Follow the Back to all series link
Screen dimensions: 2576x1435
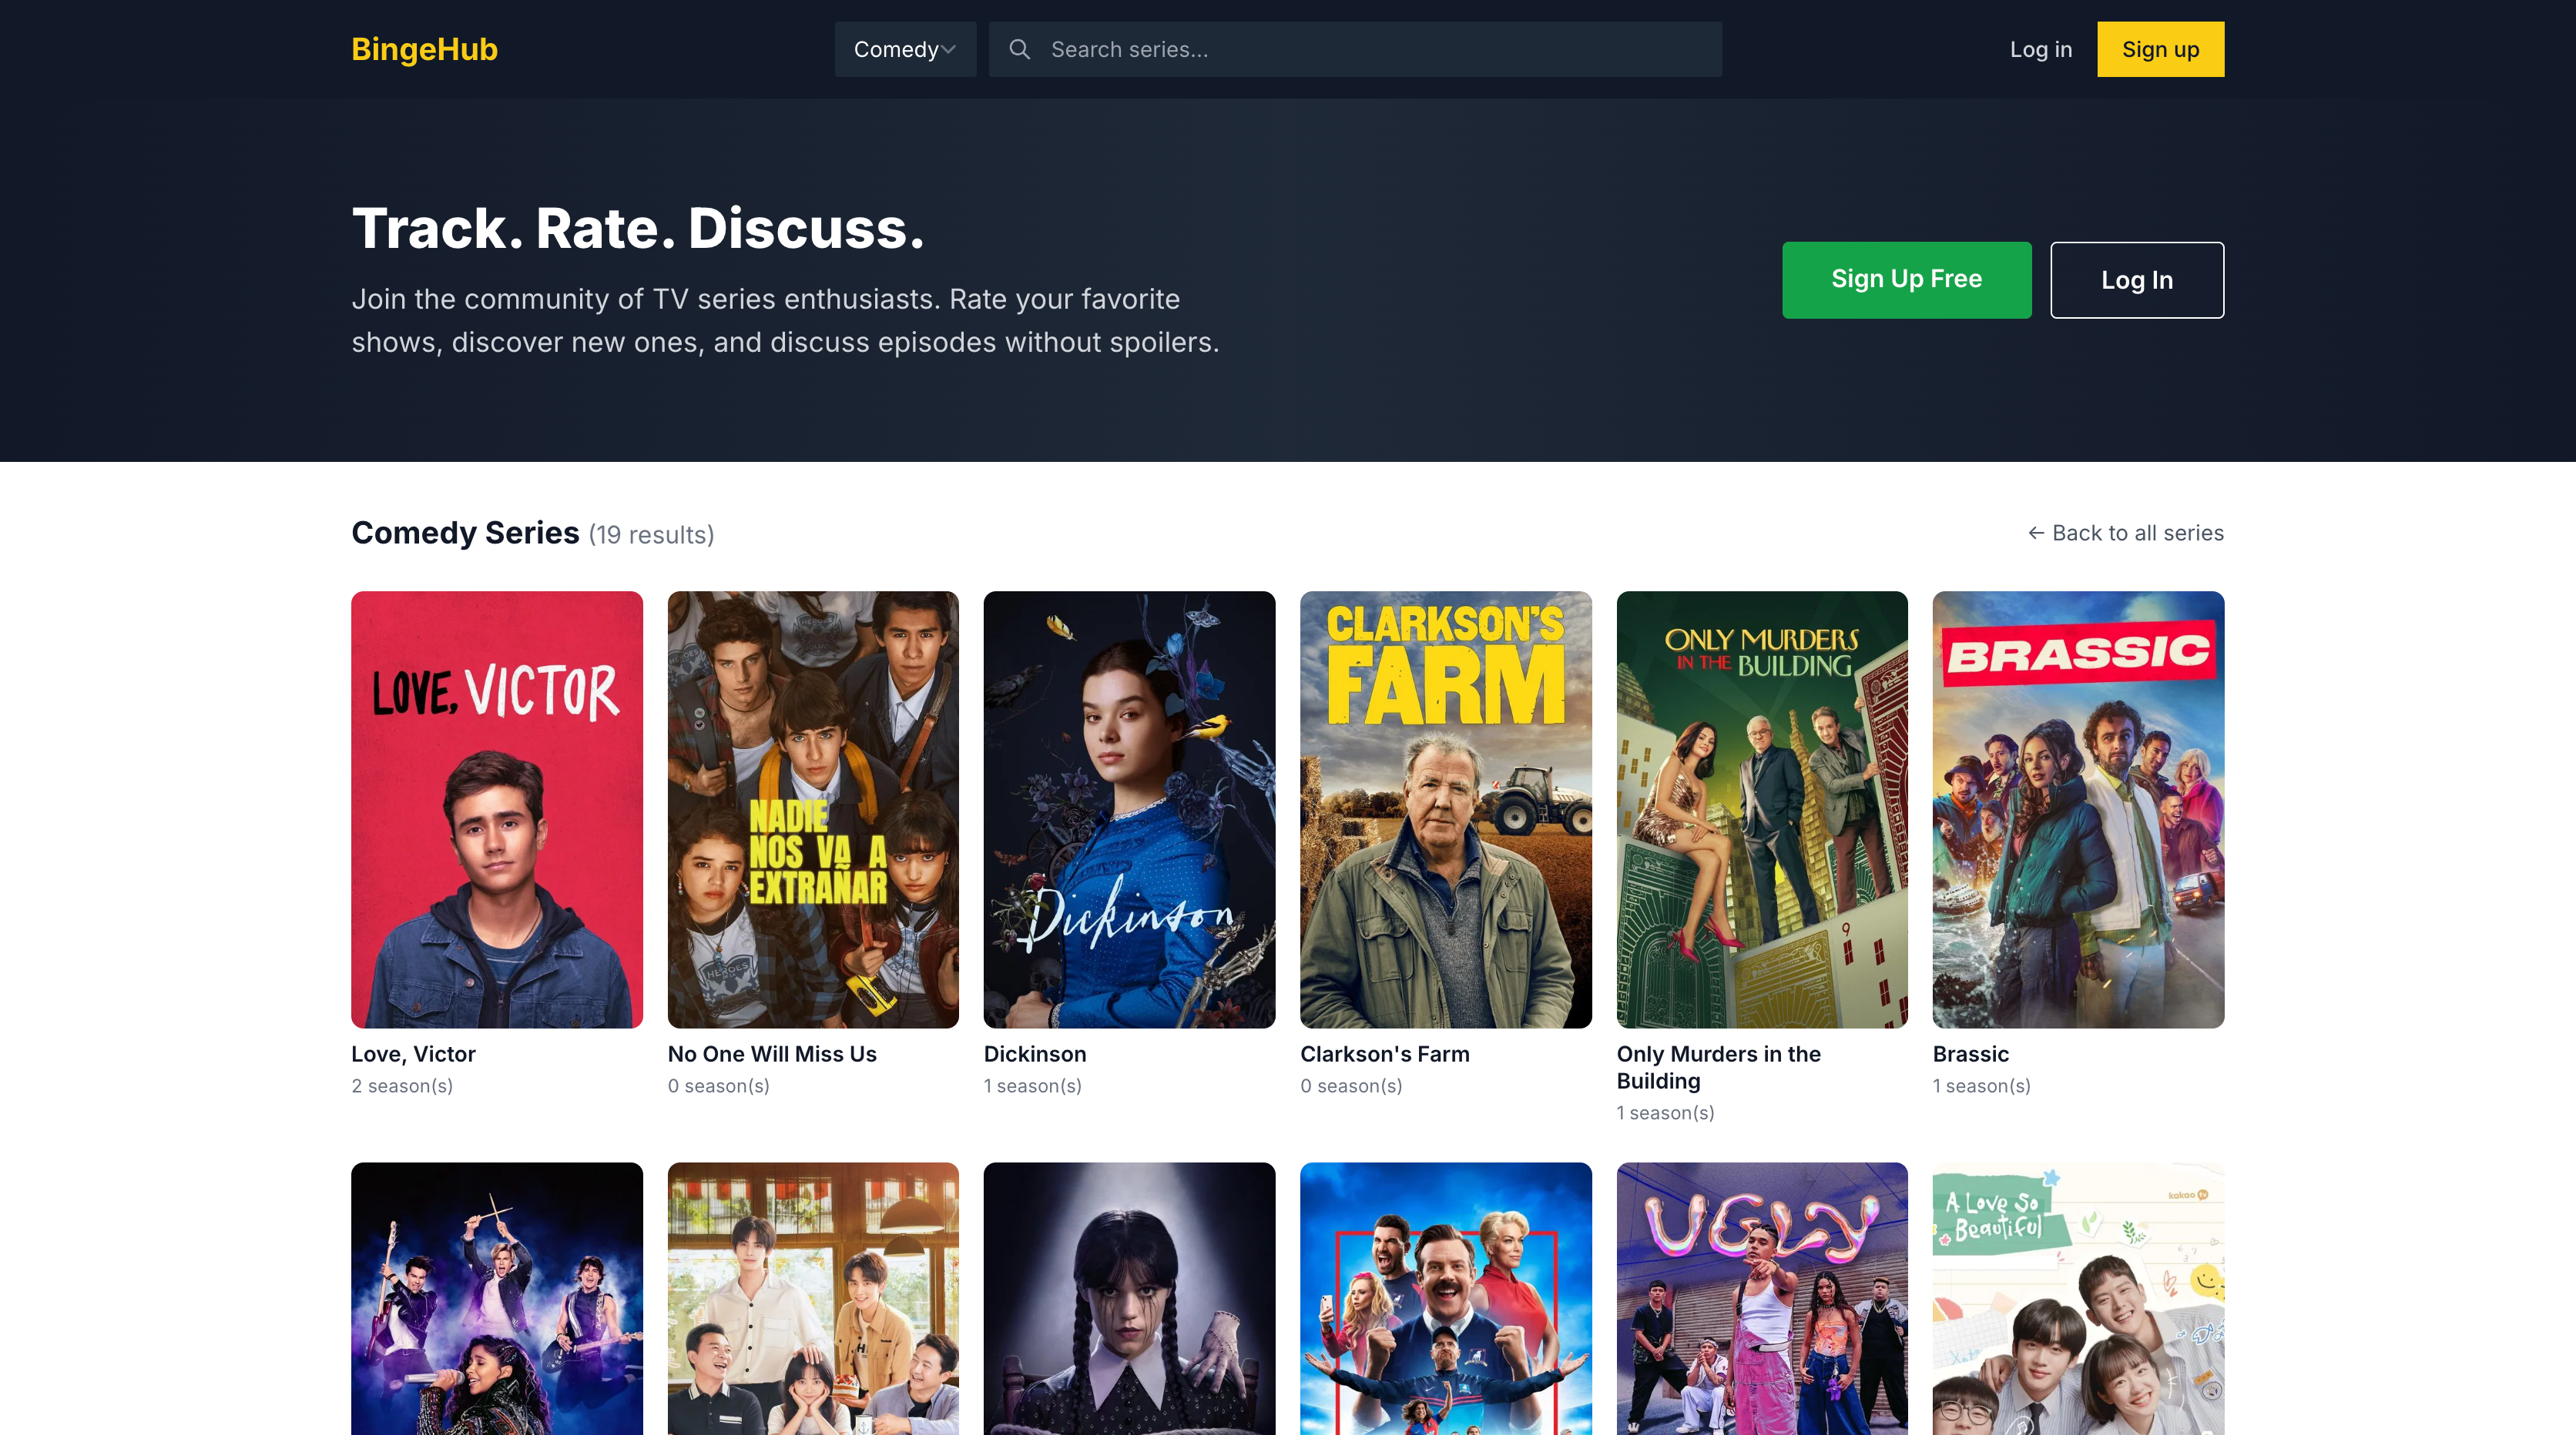click(x=2126, y=533)
